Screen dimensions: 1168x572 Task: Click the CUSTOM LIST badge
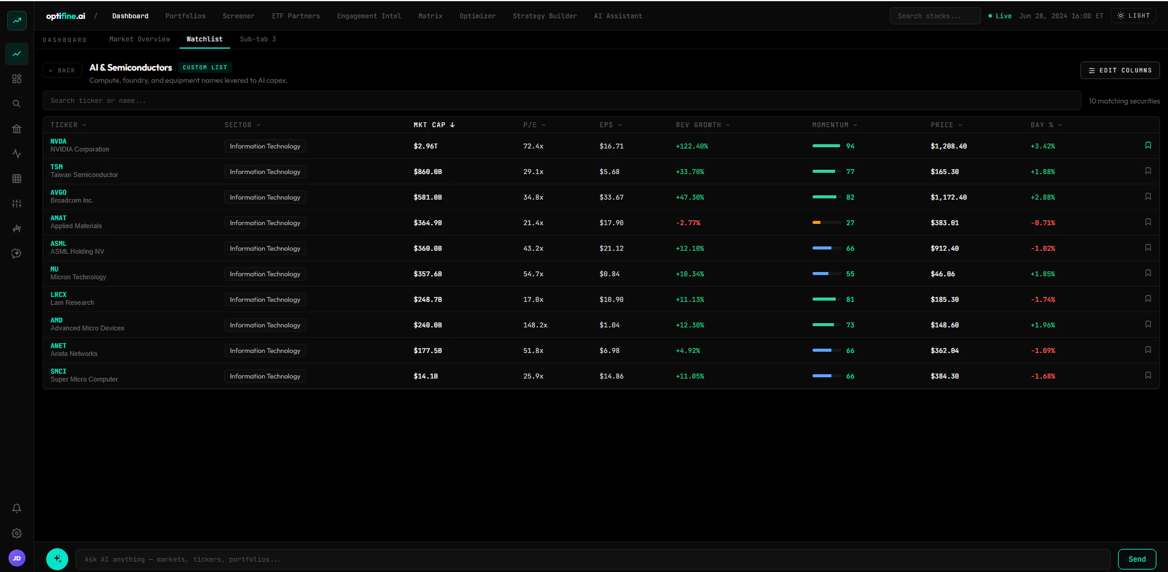click(x=205, y=68)
